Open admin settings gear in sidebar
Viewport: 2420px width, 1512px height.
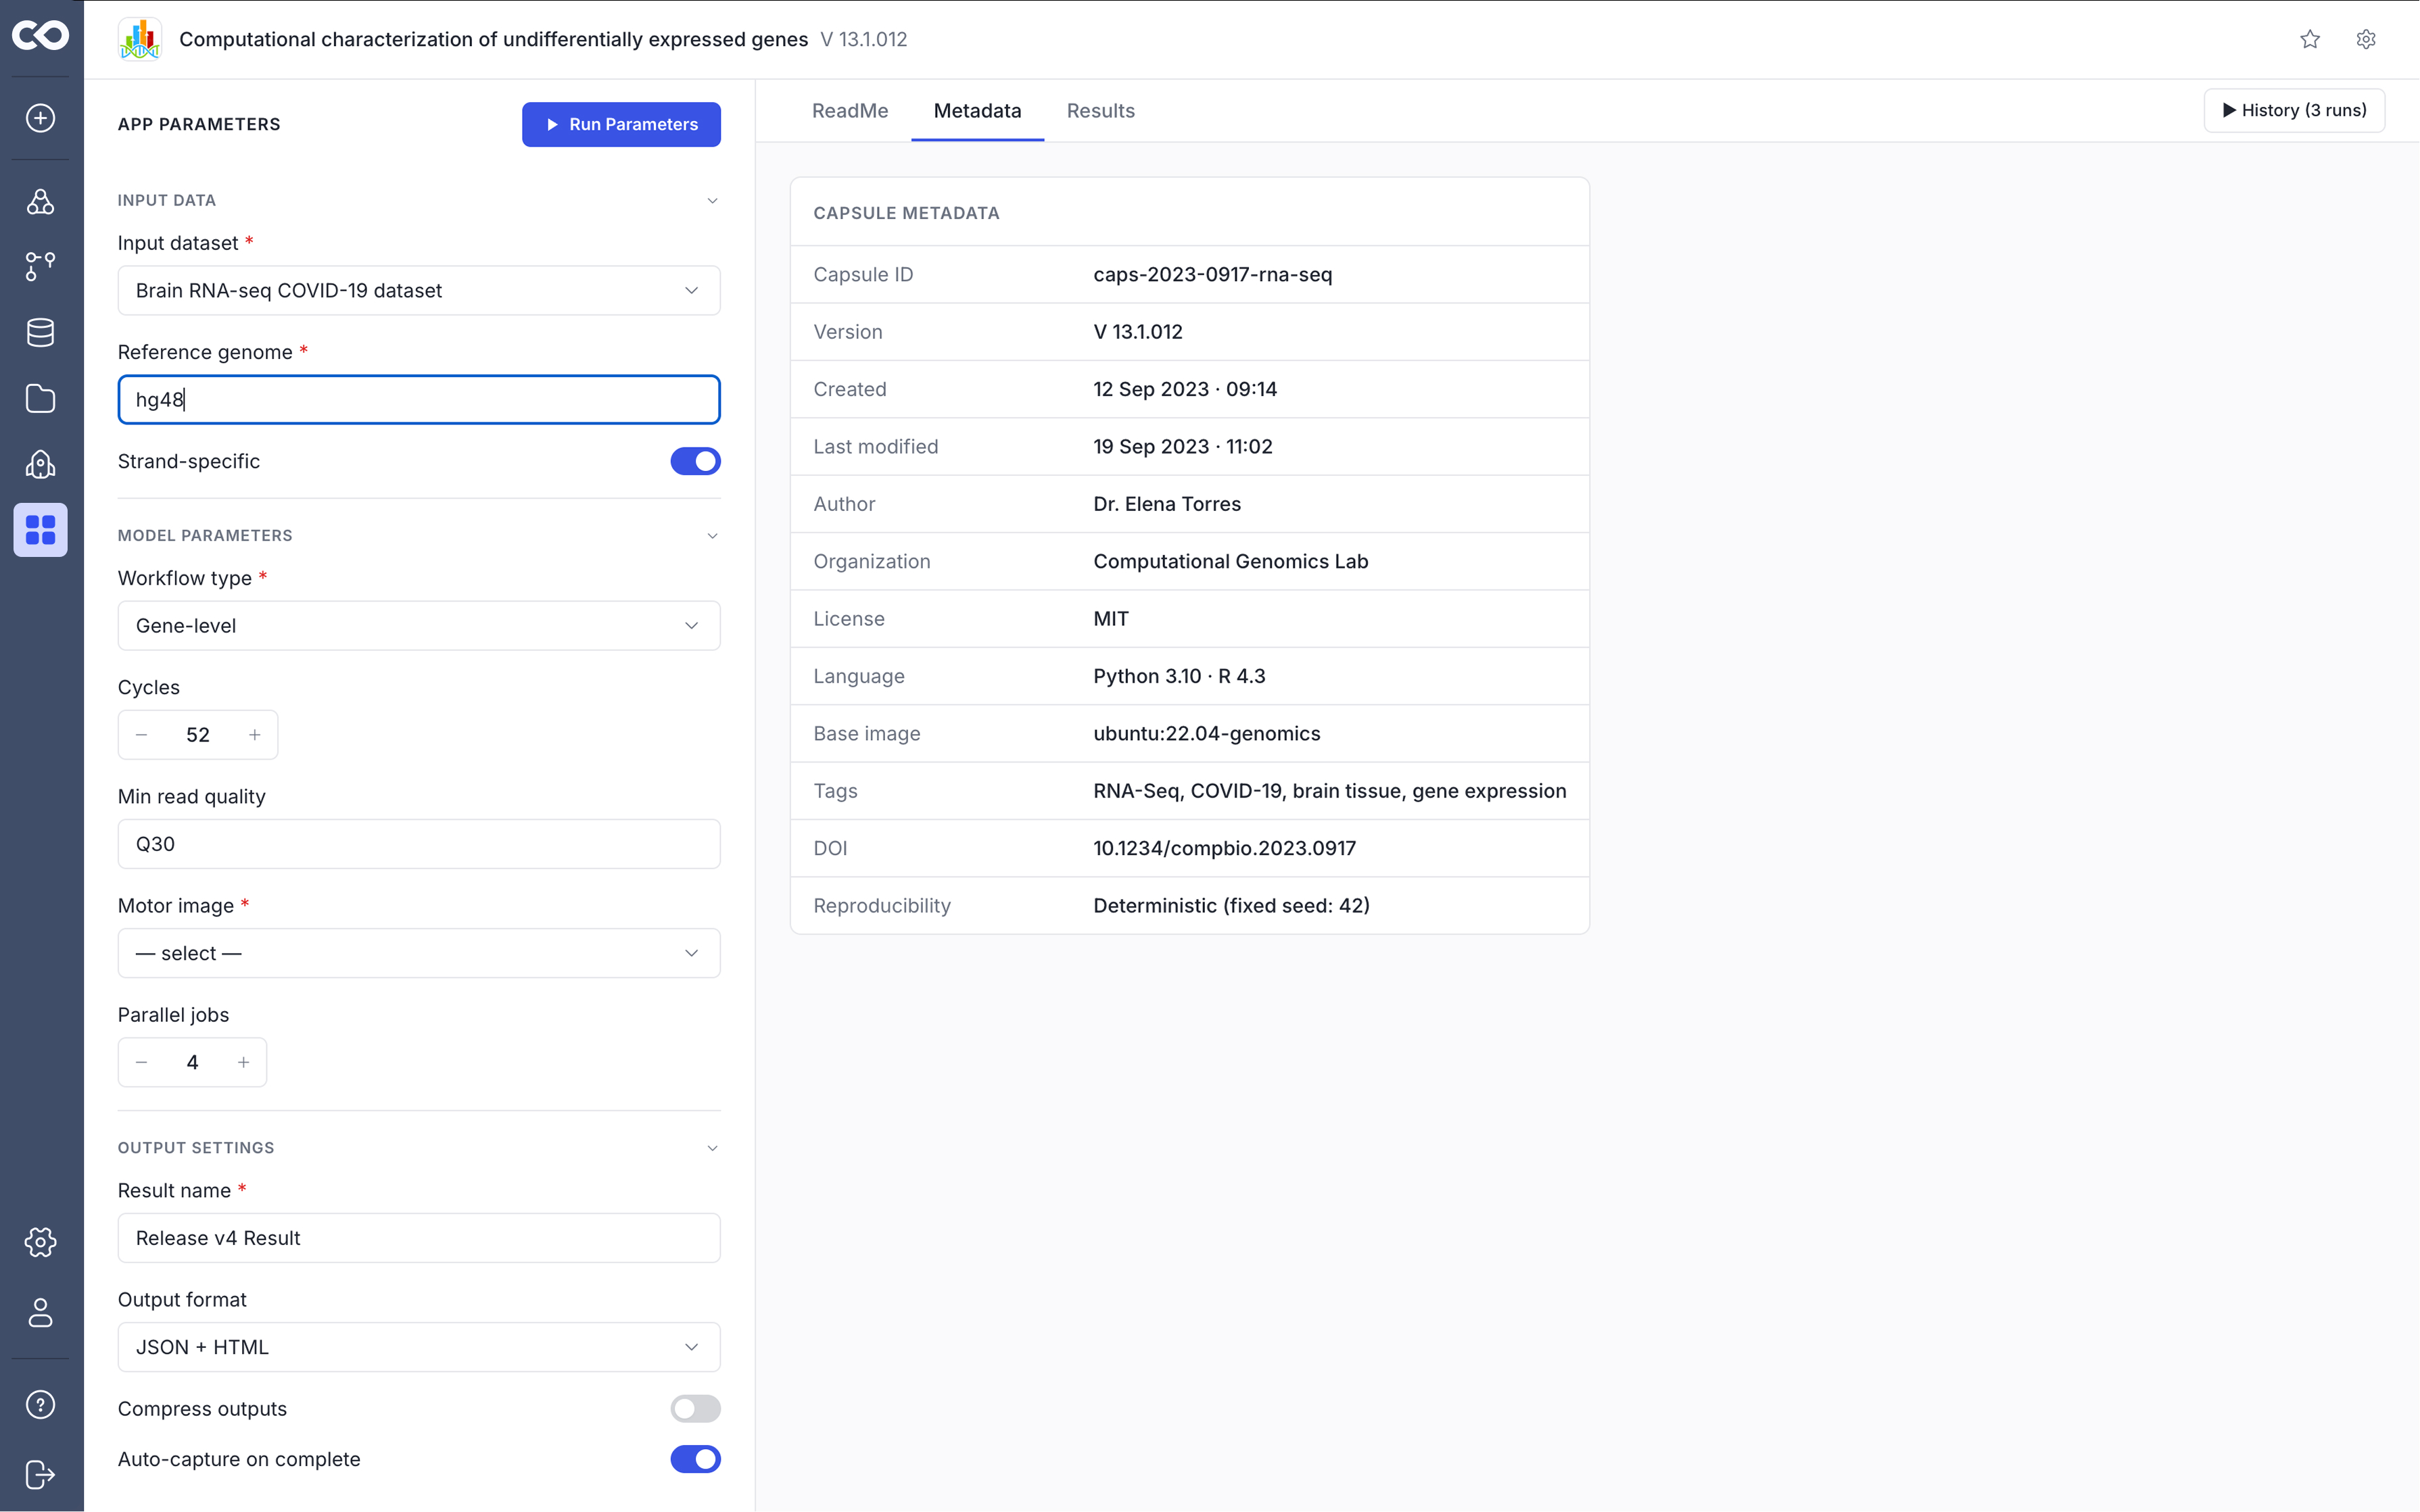40,1242
